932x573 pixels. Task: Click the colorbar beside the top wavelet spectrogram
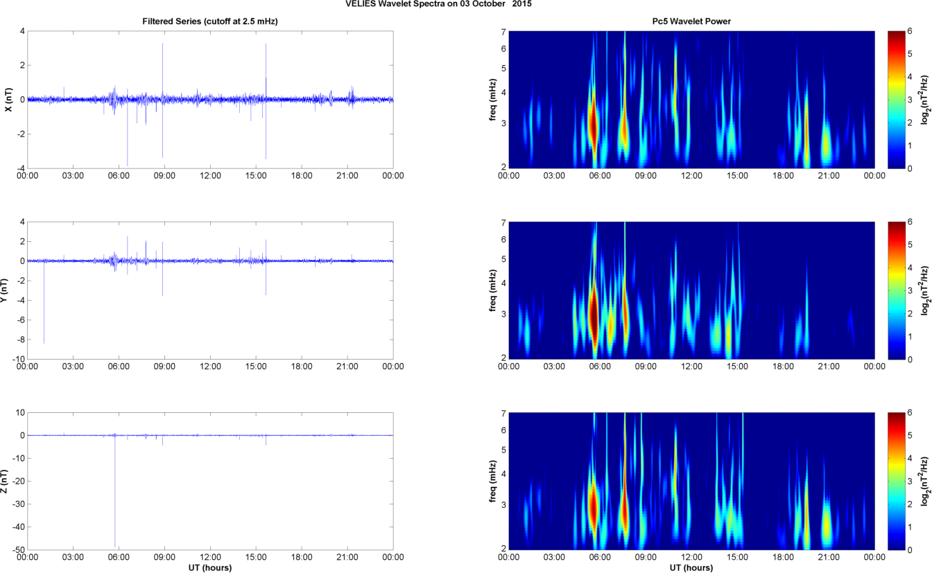tap(896, 100)
